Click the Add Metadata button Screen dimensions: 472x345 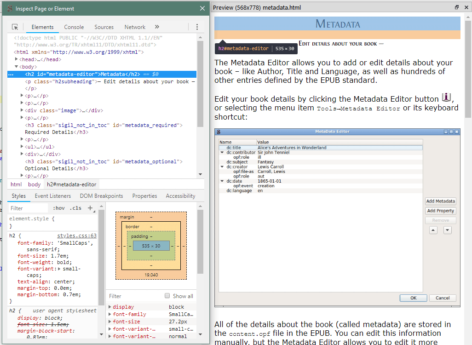point(440,201)
